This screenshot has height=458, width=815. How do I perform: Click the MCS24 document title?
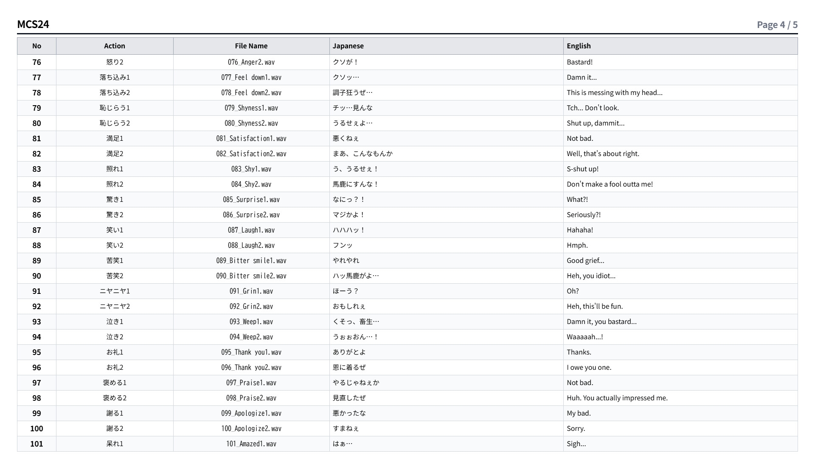33,24
